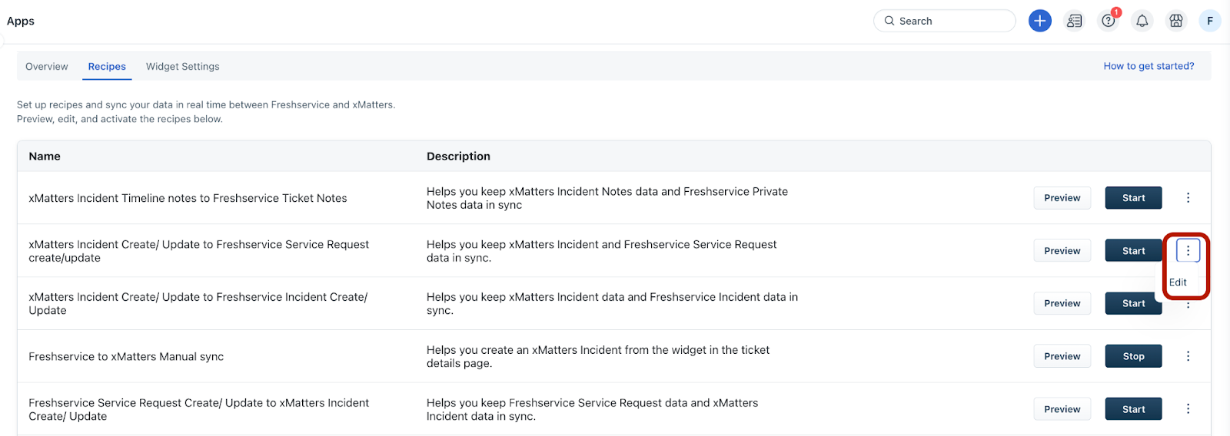The image size is (1230, 436).
Task: Click the user avatar labeled F
Action: pyautogui.click(x=1209, y=21)
